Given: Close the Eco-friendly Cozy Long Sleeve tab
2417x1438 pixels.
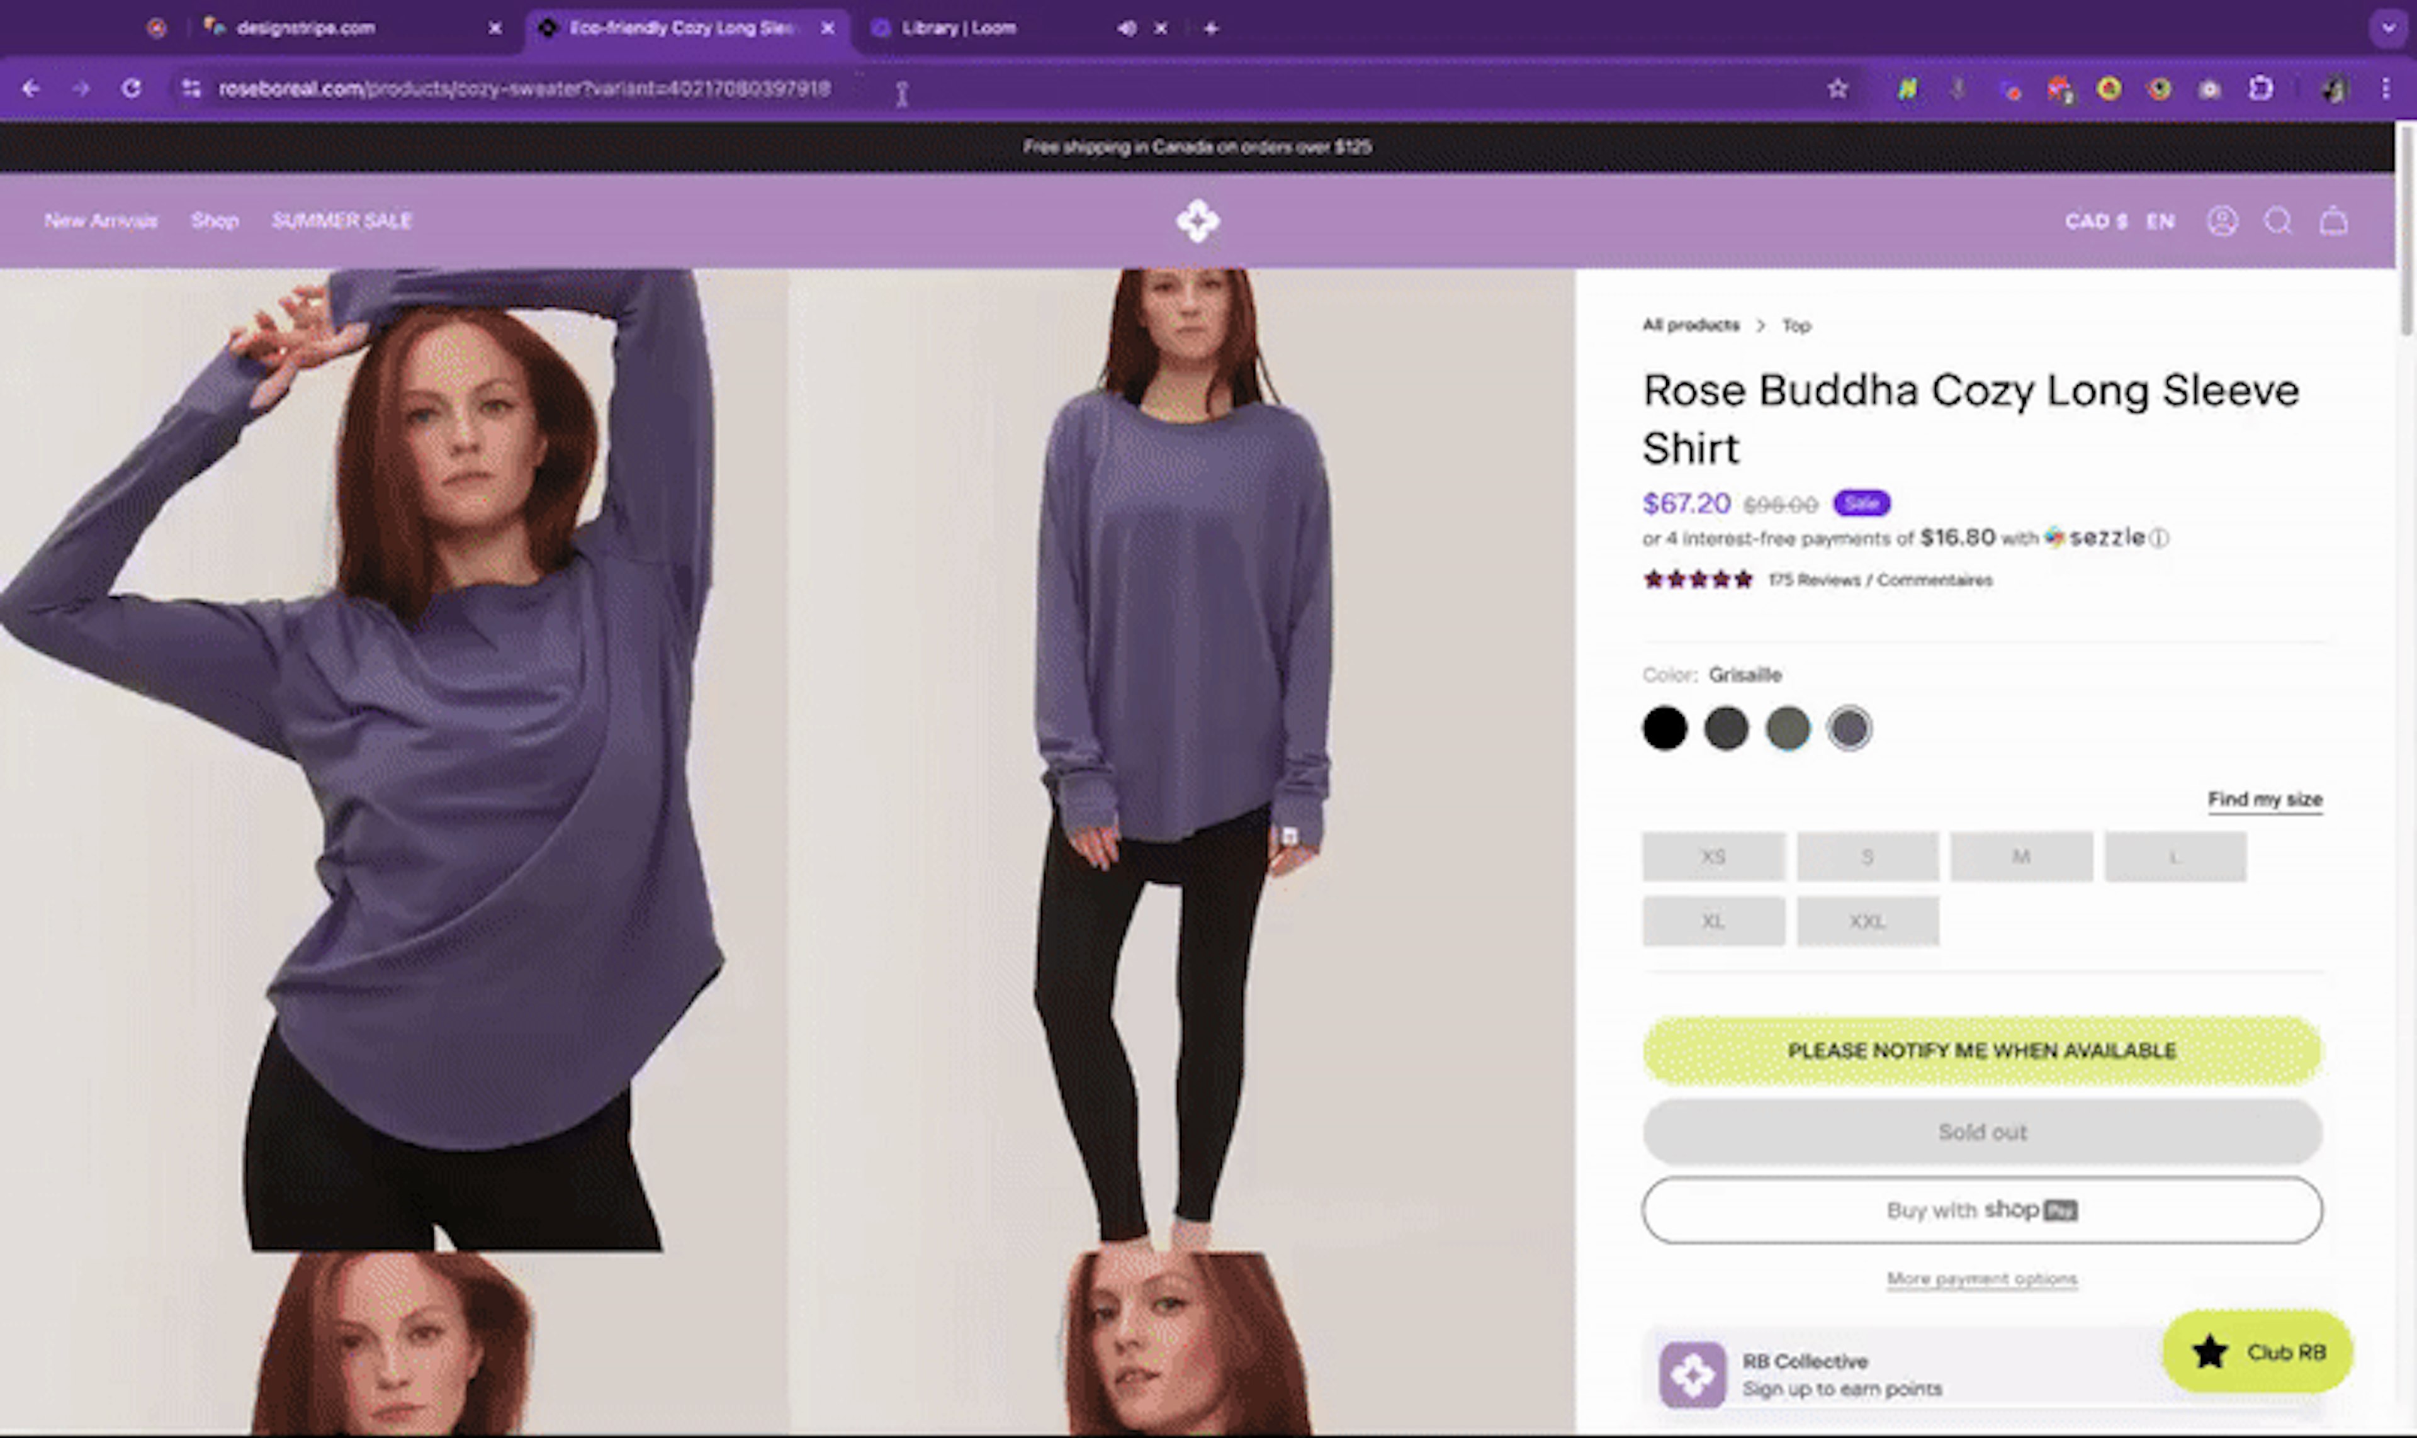Looking at the screenshot, I should tap(828, 28).
